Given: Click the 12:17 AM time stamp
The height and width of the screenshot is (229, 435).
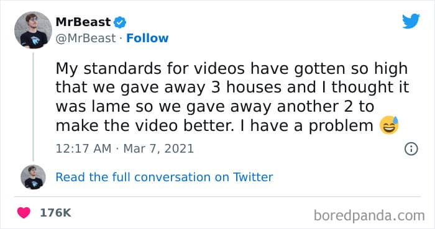Looking at the screenshot, I should point(83,148).
